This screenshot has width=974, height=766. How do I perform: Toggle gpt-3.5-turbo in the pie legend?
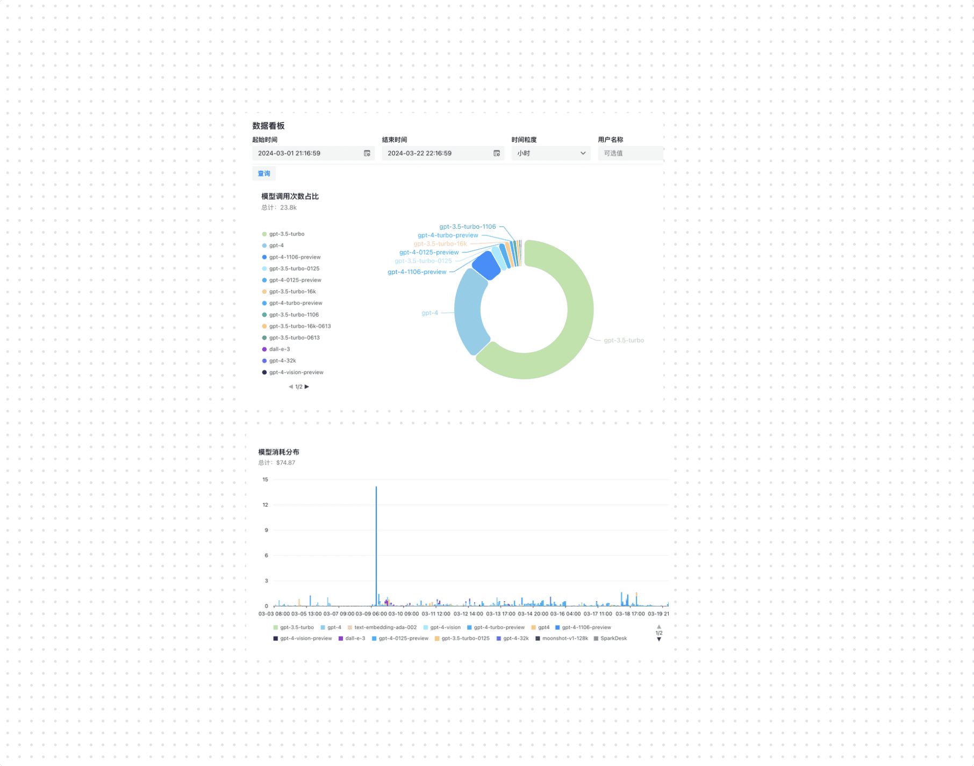pyautogui.click(x=283, y=234)
